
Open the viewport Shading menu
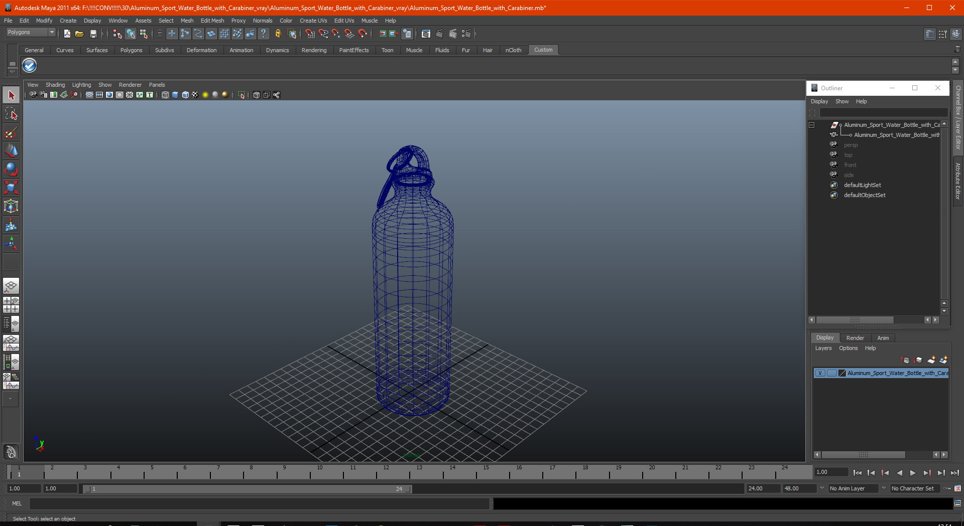click(x=55, y=85)
